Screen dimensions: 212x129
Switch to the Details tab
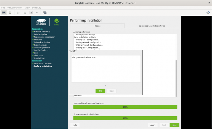pyautogui.click(x=97, y=26)
